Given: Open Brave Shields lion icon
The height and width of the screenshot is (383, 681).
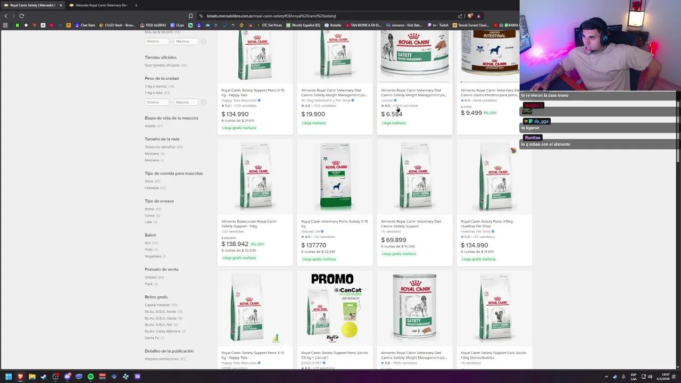Looking at the screenshot, I should click(470, 16).
